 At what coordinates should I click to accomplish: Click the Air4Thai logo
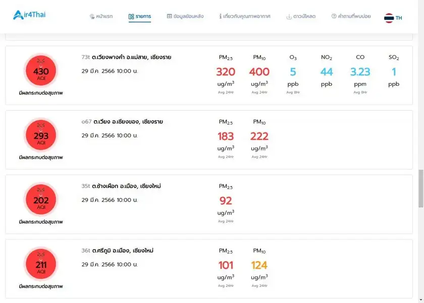pos(29,15)
